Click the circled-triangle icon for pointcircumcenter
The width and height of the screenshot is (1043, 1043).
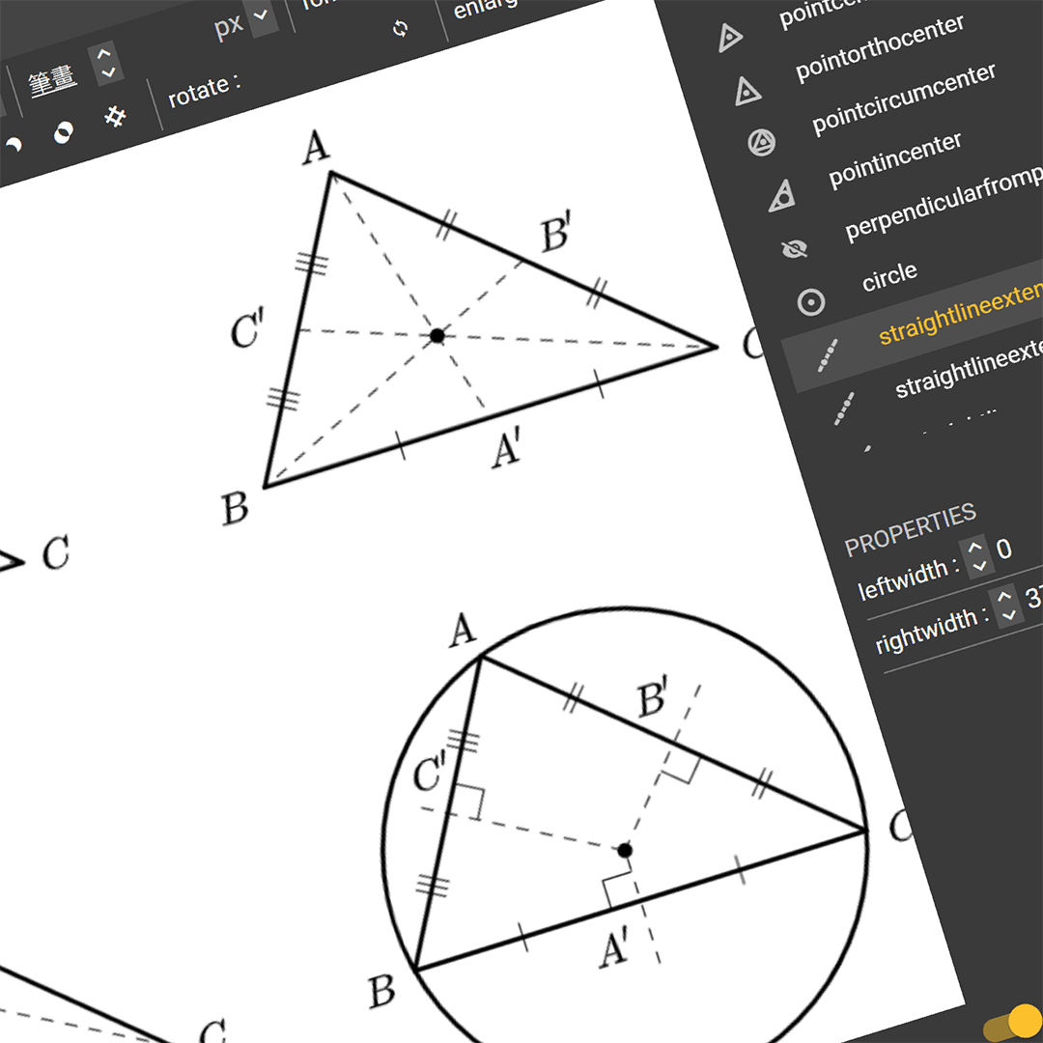pyautogui.click(x=762, y=142)
